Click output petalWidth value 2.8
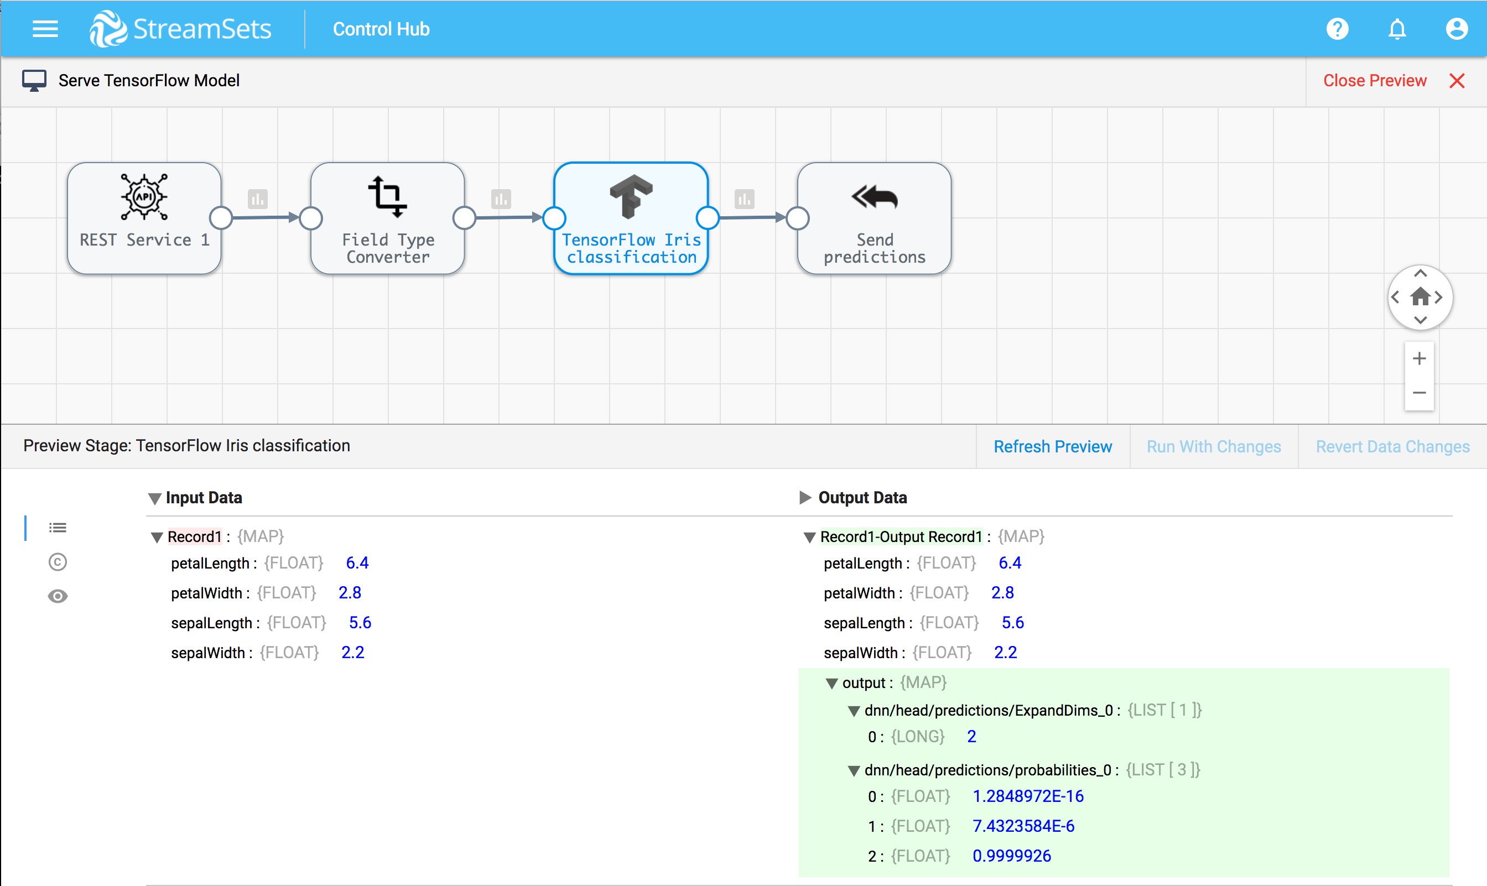The width and height of the screenshot is (1487, 886). [x=1003, y=593]
